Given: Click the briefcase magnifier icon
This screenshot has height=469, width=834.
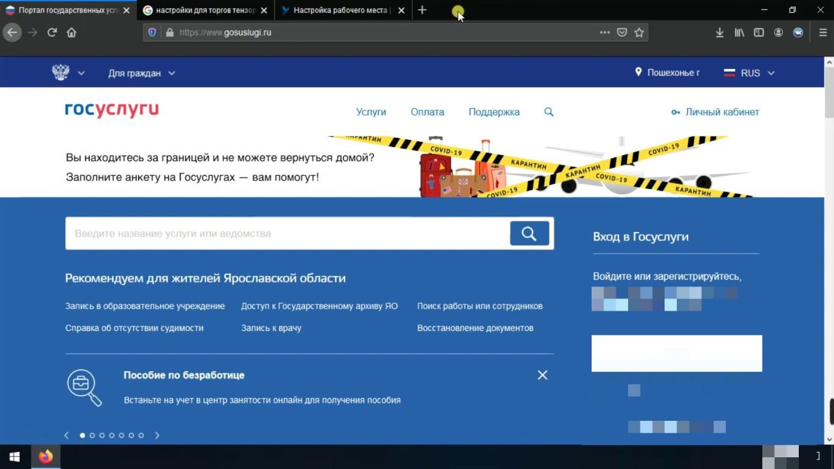Looking at the screenshot, I should click(85, 388).
